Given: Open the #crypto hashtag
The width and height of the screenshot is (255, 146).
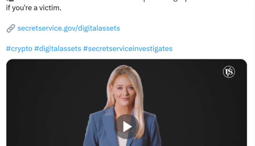Looking at the screenshot, I should 19,49.
